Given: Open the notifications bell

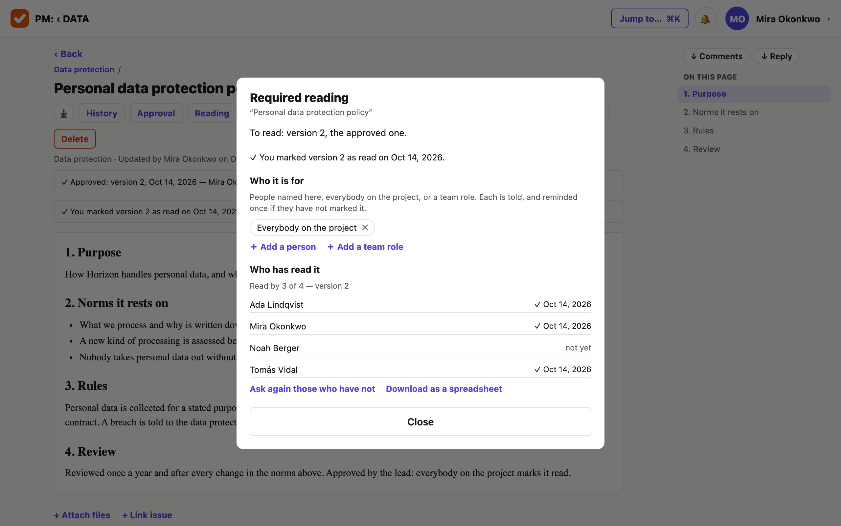Looking at the screenshot, I should click(705, 19).
